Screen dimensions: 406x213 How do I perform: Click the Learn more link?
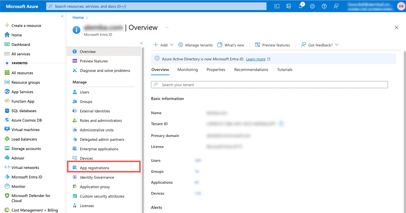256,59
